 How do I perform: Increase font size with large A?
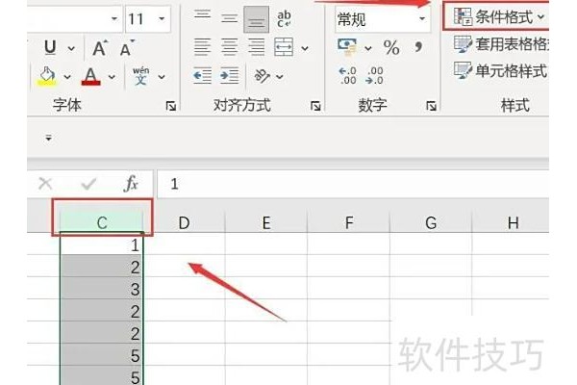tap(100, 48)
